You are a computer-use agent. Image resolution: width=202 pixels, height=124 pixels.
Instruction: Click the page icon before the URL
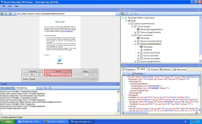pyautogui.click(x=15, y=14)
